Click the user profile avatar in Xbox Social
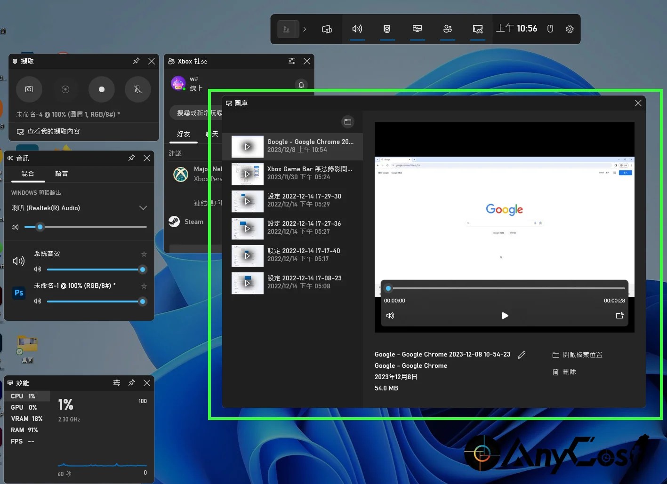667x484 pixels. coord(178,83)
